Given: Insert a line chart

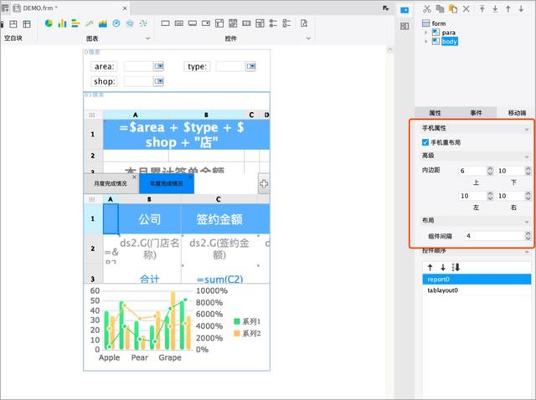Looking at the screenshot, I should click(x=90, y=23).
